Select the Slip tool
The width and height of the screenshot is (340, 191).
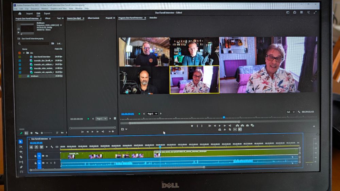point(21,162)
